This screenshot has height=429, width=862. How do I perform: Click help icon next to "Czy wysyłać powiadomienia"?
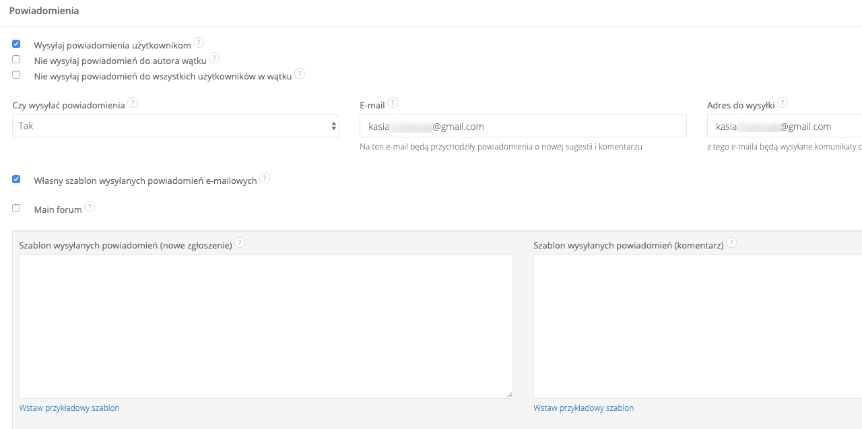(x=133, y=102)
